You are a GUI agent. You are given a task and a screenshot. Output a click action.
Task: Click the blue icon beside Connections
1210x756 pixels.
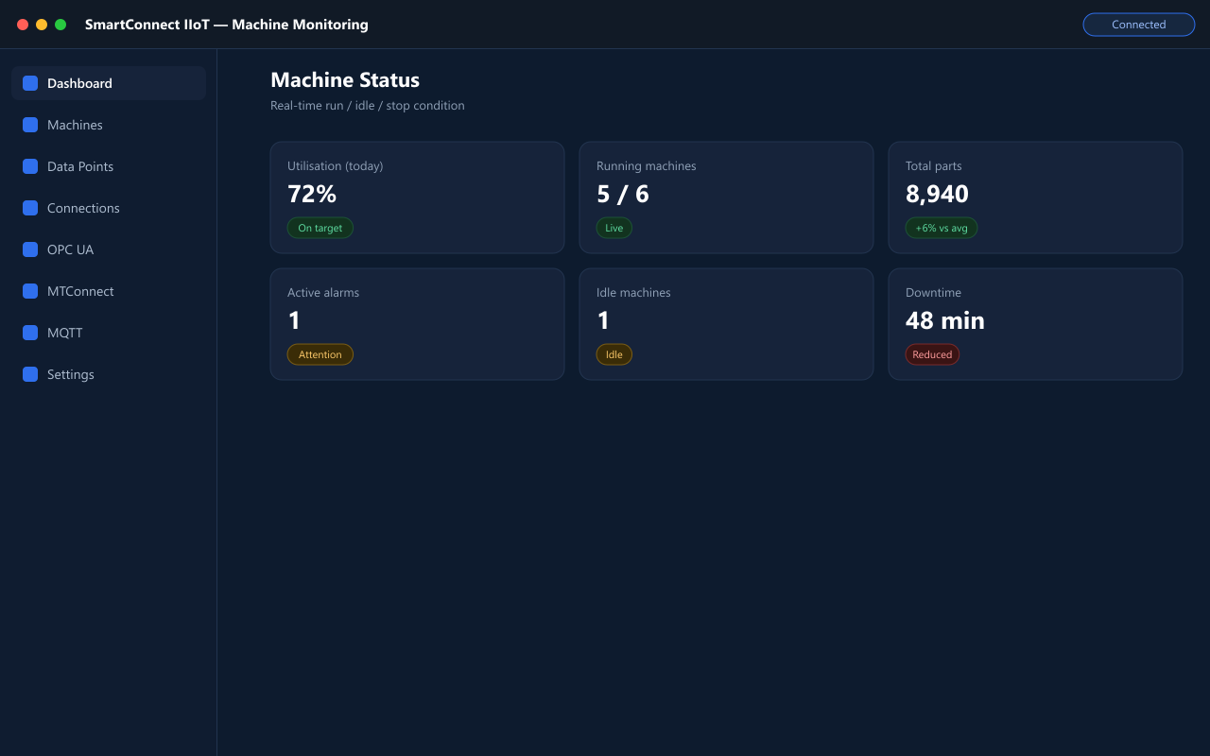point(30,208)
